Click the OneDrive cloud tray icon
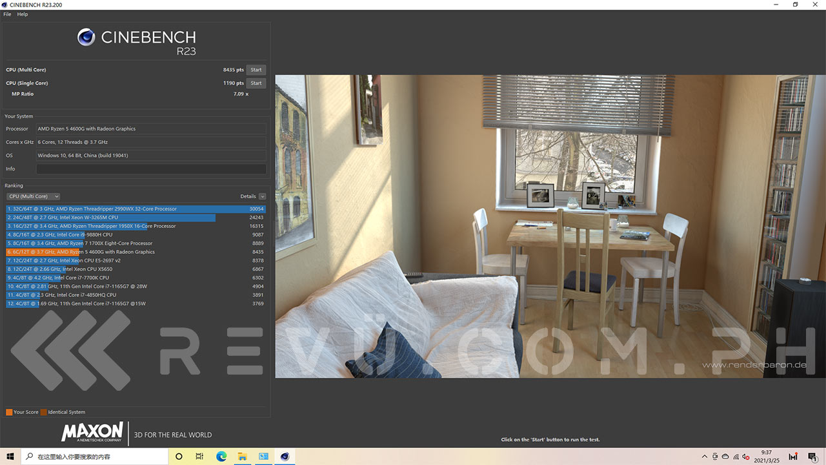The width and height of the screenshot is (826, 465). coord(725,457)
